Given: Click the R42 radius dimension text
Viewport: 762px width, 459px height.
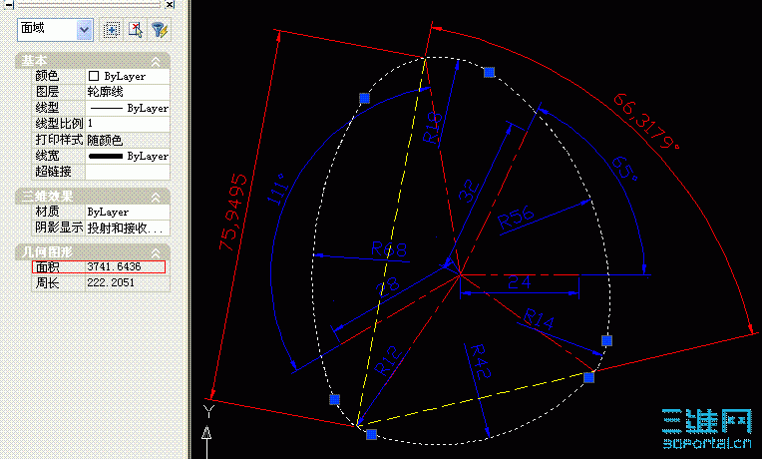Looking at the screenshot, I should point(481,361).
